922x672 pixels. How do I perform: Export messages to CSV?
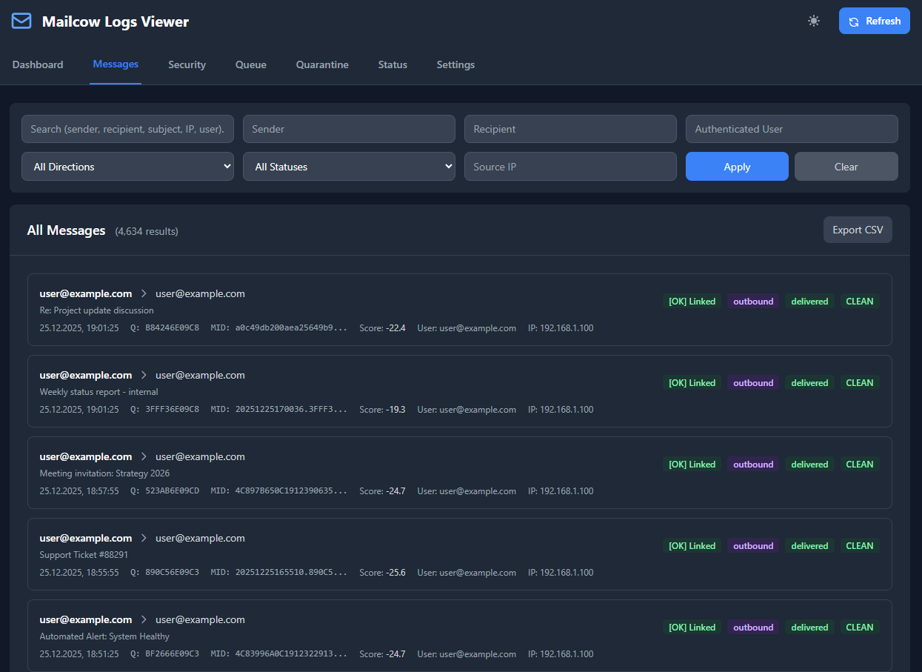(858, 230)
